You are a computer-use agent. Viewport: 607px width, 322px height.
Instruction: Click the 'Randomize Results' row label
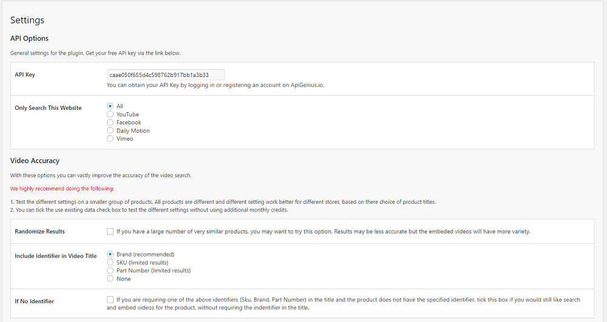click(39, 232)
